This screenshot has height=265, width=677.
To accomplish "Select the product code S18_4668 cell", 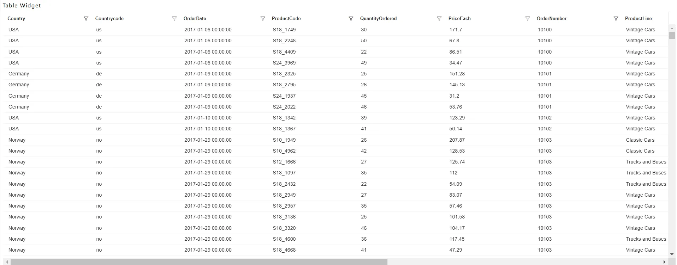I will [284, 250].
